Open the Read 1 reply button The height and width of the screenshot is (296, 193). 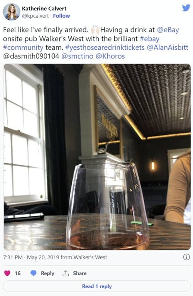coord(96,286)
